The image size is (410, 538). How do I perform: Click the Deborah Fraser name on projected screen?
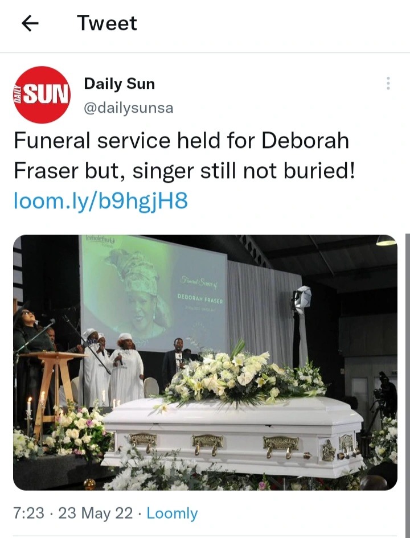(200, 298)
